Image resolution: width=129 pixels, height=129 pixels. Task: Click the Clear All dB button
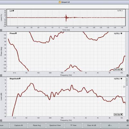92,125
